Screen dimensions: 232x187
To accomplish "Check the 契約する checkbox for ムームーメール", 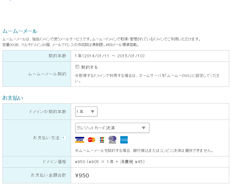I will point(77,67).
